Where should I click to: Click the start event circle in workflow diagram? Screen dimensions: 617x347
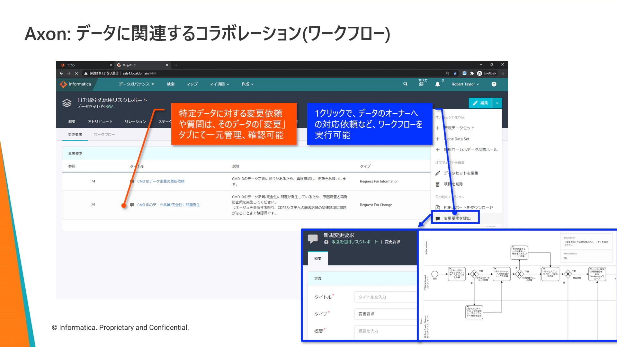(434, 274)
